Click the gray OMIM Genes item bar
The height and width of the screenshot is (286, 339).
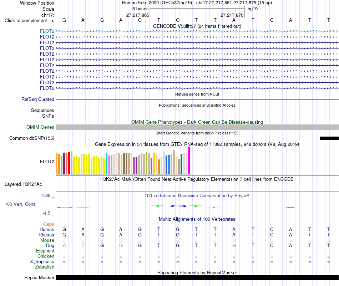[197, 127]
